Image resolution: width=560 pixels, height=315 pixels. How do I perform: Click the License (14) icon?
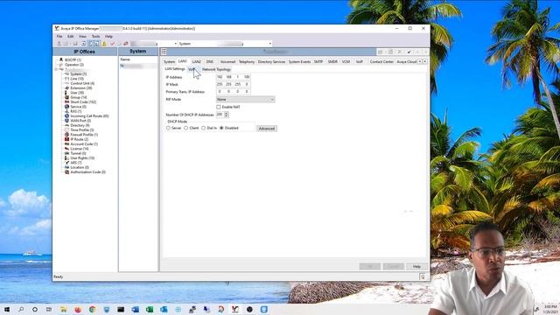[66, 149]
